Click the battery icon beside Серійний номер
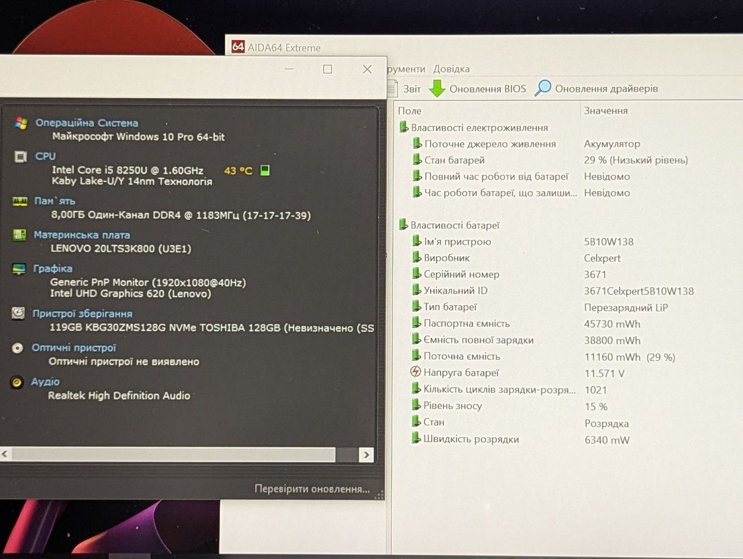This screenshot has width=743, height=559. [416, 273]
